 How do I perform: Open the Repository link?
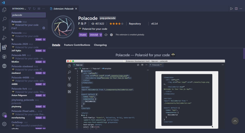coord(135,24)
